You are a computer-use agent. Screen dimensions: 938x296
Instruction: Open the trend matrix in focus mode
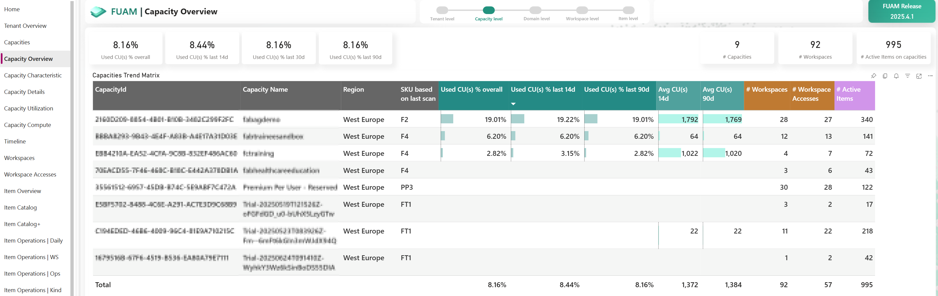pos(919,76)
